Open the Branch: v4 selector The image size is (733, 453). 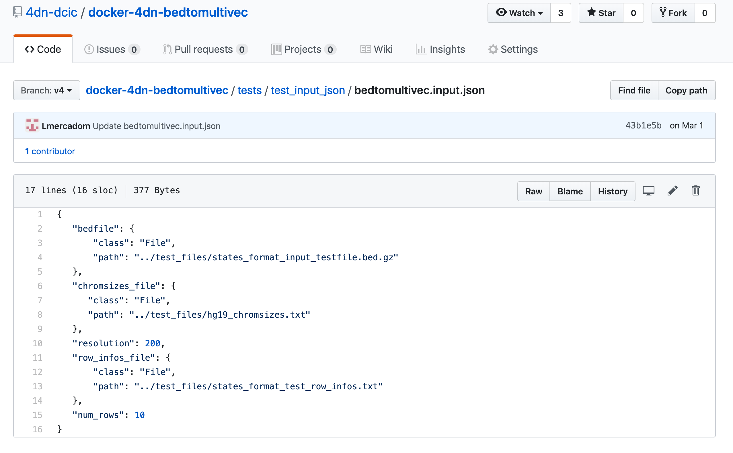(x=46, y=90)
